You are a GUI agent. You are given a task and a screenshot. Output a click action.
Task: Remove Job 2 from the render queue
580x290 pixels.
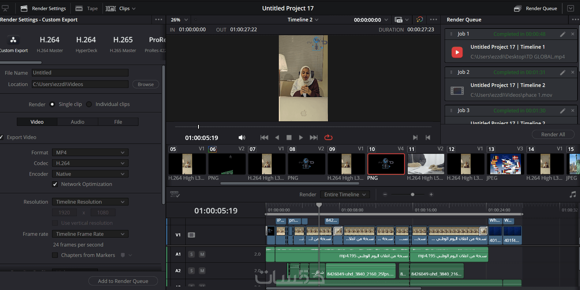click(573, 72)
